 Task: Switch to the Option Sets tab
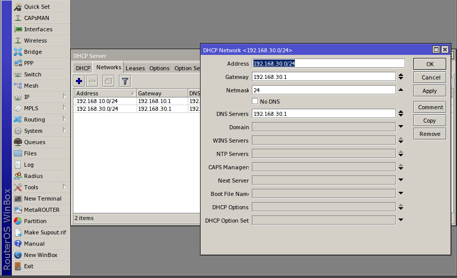pos(187,68)
